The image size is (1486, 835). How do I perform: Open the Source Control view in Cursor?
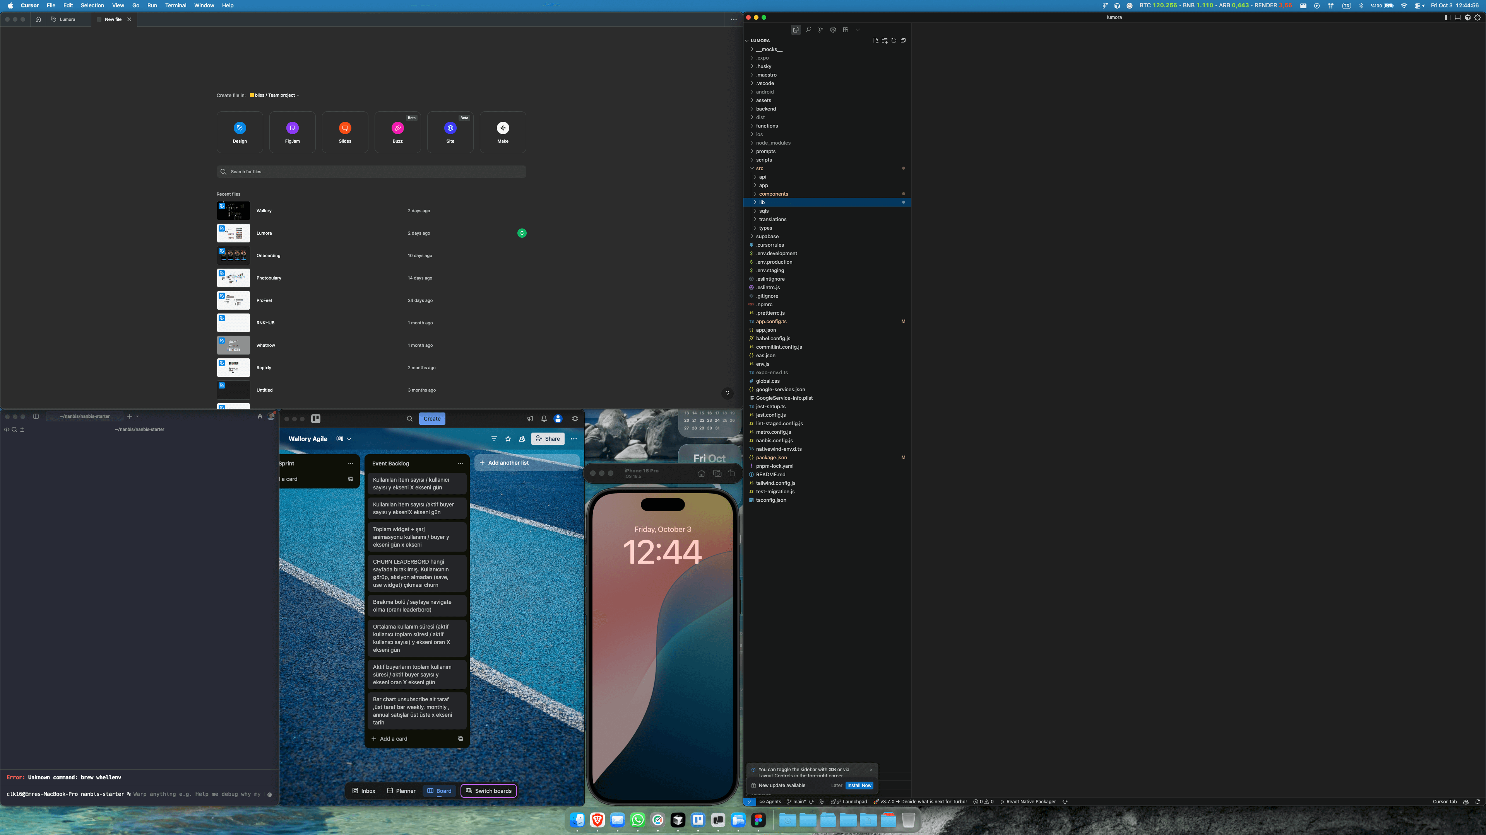pos(820,29)
